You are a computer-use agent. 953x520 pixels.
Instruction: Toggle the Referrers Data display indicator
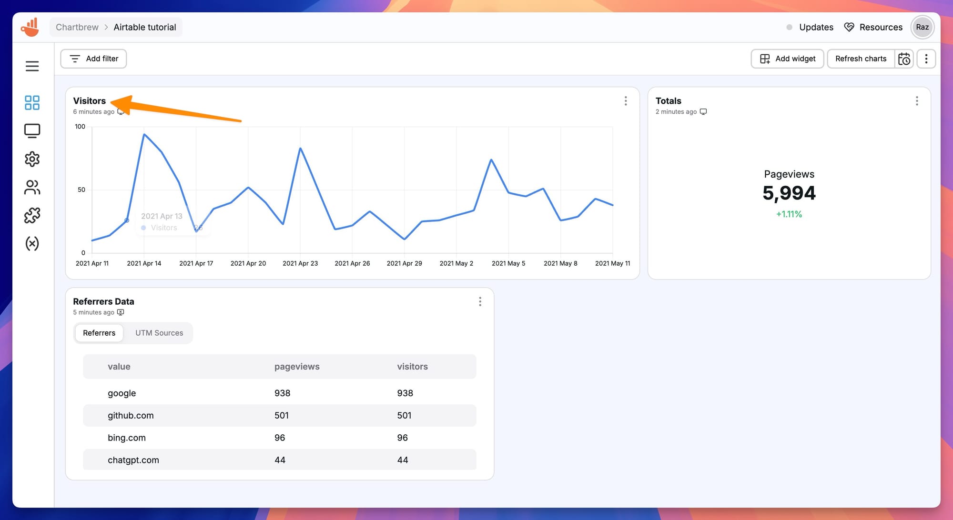pyautogui.click(x=120, y=312)
